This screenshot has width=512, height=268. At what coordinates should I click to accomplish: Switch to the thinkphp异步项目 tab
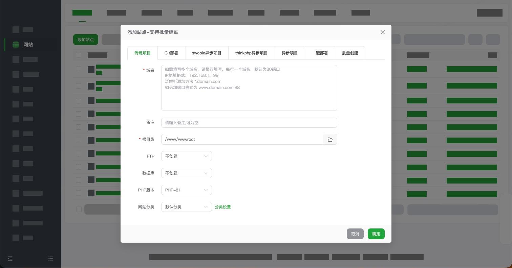252,53
